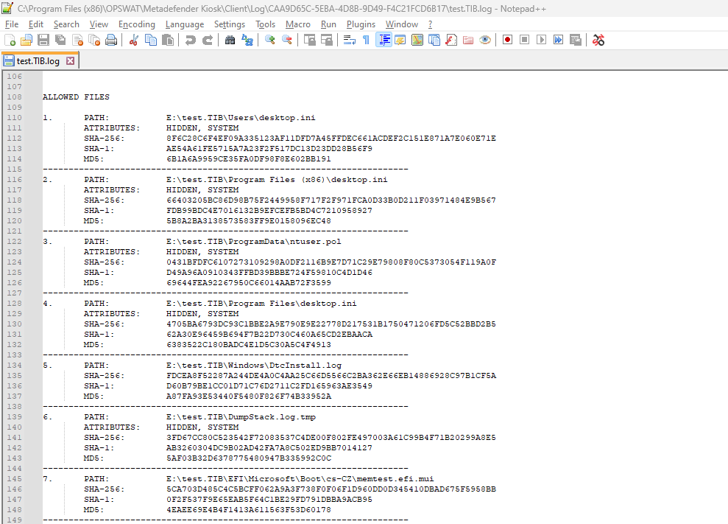Screen dimensions: 728x524
Task: Zoom out with the magnifier minus icon
Action: [x=287, y=40]
